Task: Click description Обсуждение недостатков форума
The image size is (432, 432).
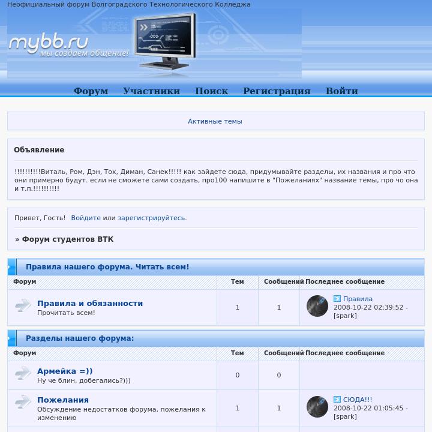Action: [121, 413]
